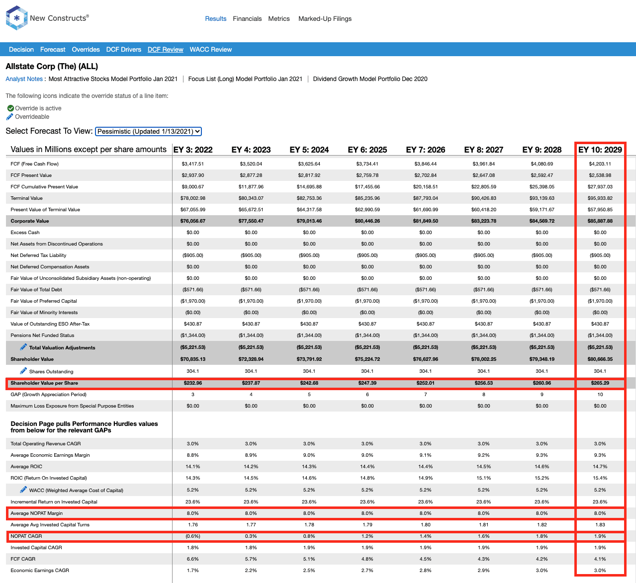636x583 pixels.
Task: Click the pencil icon beside Overrideable legend
Action: 10,117
